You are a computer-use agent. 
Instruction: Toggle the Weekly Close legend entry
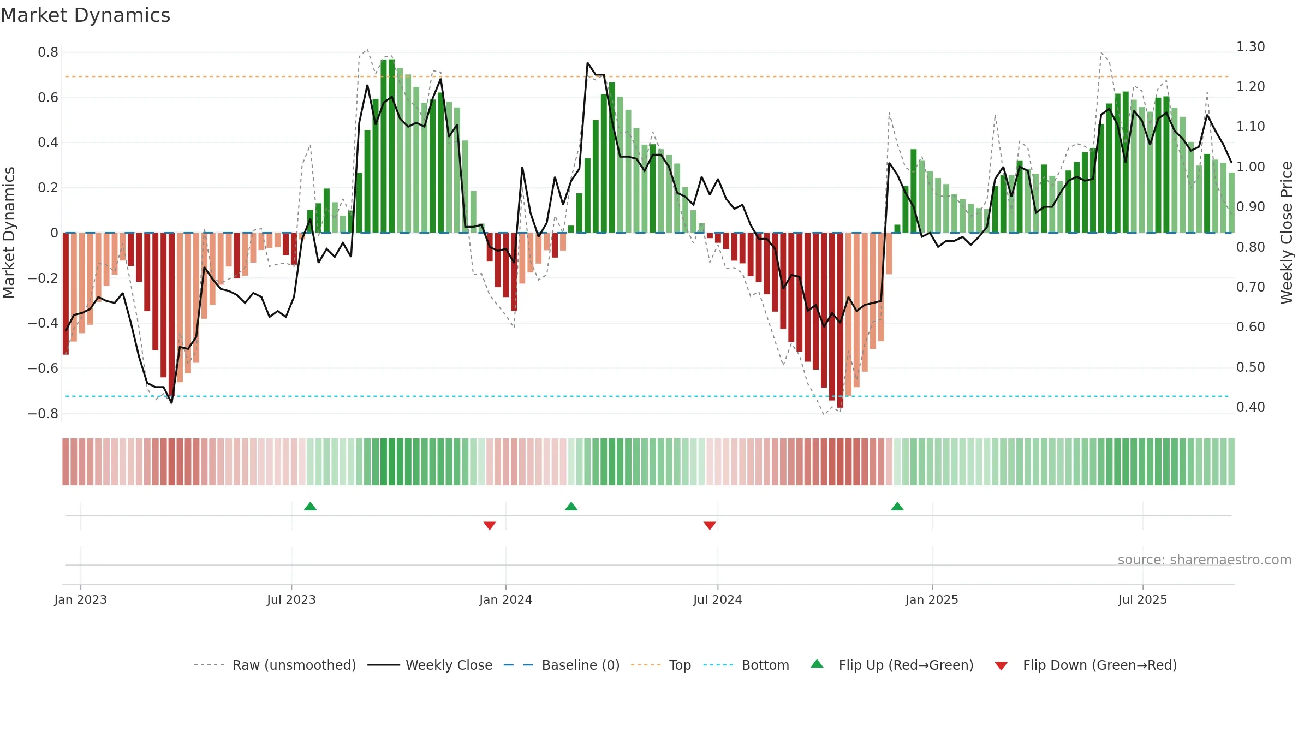click(430, 665)
